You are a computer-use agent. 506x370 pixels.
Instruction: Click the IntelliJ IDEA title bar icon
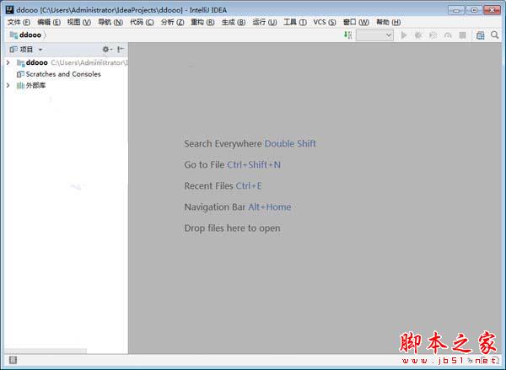9,9
